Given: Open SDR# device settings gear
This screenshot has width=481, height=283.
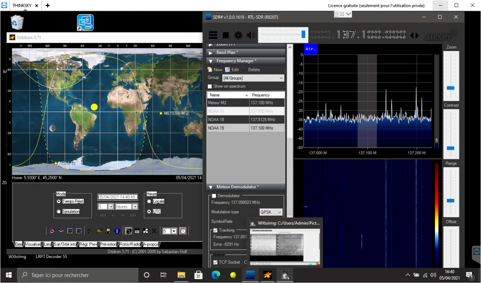Looking at the screenshot, I should (238, 35).
